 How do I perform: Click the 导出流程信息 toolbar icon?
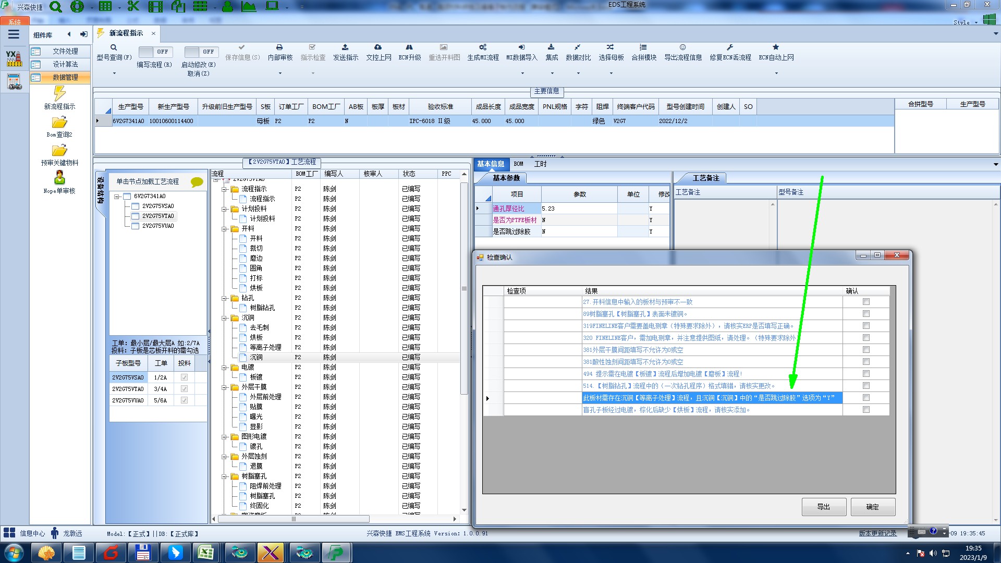(682, 47)
